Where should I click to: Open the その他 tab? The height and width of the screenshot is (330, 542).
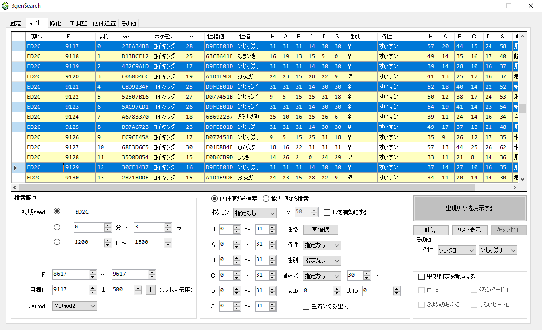[x=129, y=23]
